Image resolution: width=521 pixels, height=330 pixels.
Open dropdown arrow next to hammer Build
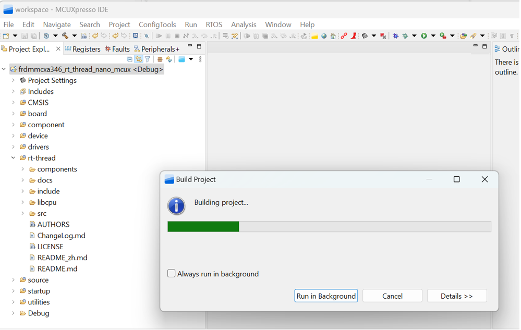(x=75, y=35)
